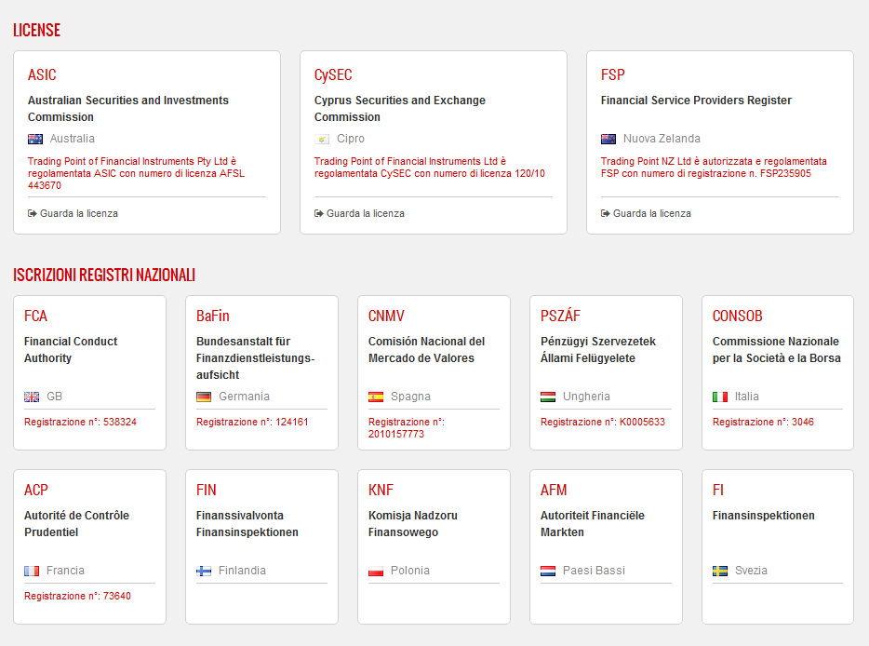Click the Spain flag in CNMV card
The height and width of the screenshot is (646, 869).
pyautogui.click(x=376, y=397)
